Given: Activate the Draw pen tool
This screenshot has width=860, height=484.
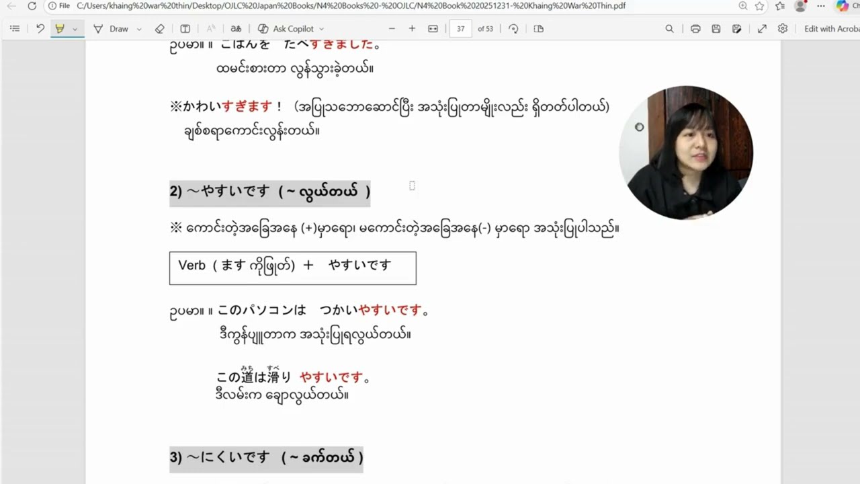Looking at the screenshot, I should point(112,29).
